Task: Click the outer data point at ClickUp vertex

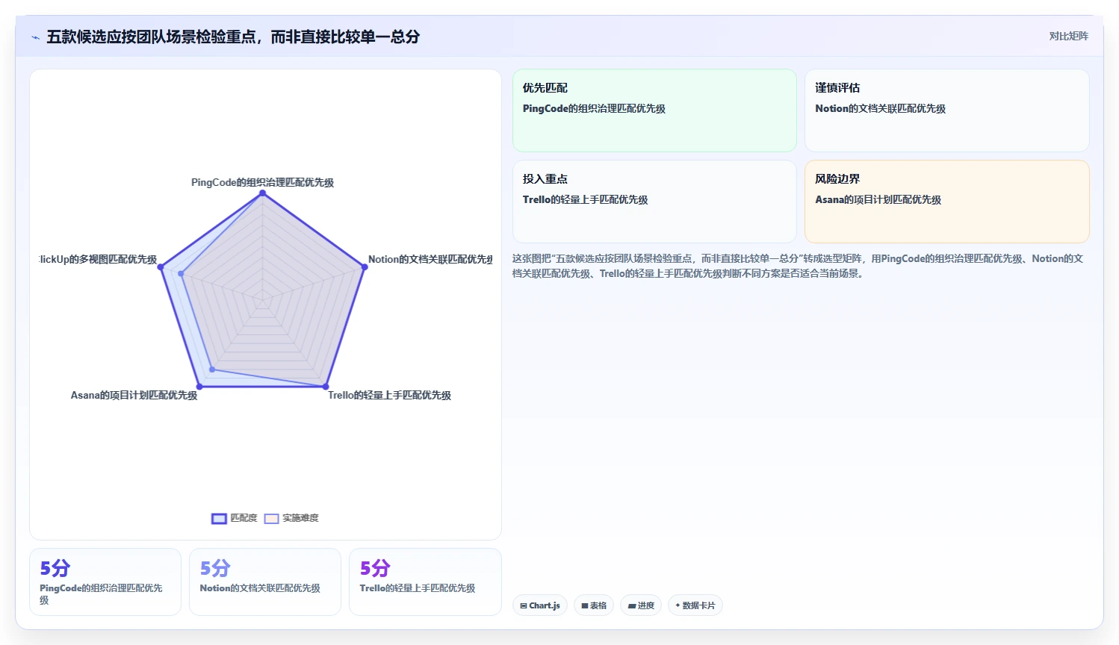Action: [x=161, y=267]
